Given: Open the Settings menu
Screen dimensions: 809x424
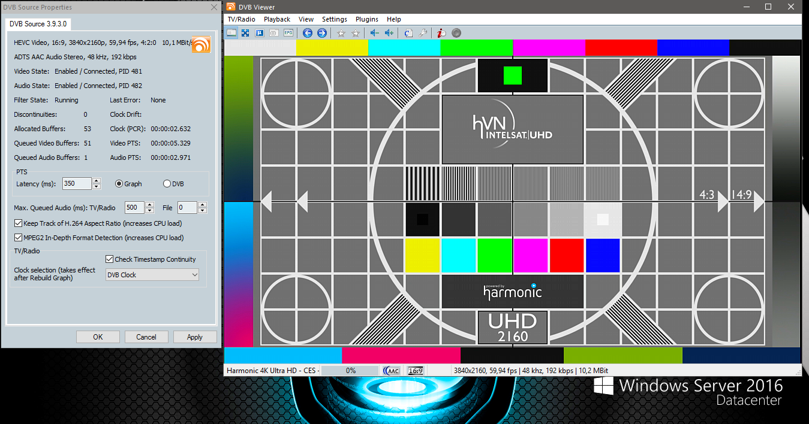Looking at the screenshot, I should pos(335,19).
